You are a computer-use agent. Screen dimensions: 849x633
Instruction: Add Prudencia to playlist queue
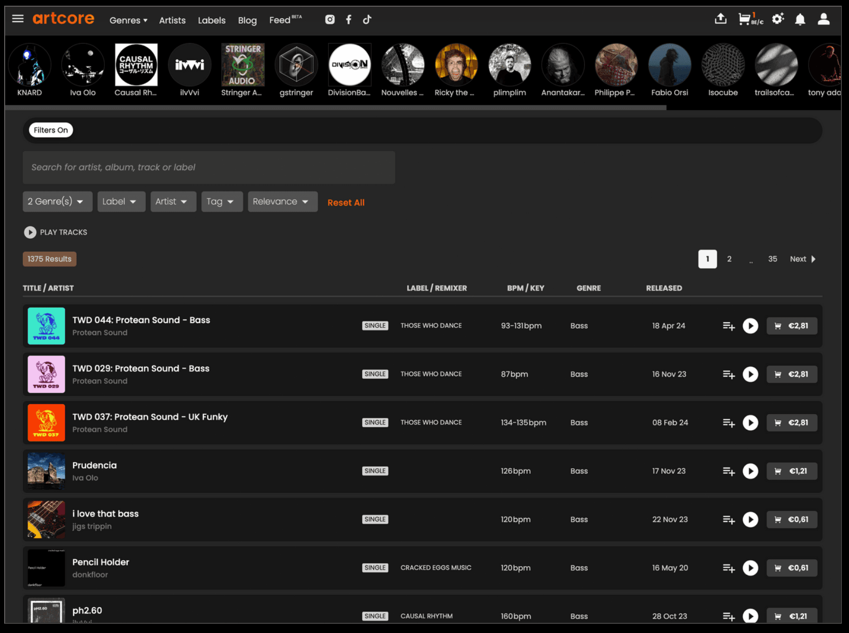tap(729, 471)
